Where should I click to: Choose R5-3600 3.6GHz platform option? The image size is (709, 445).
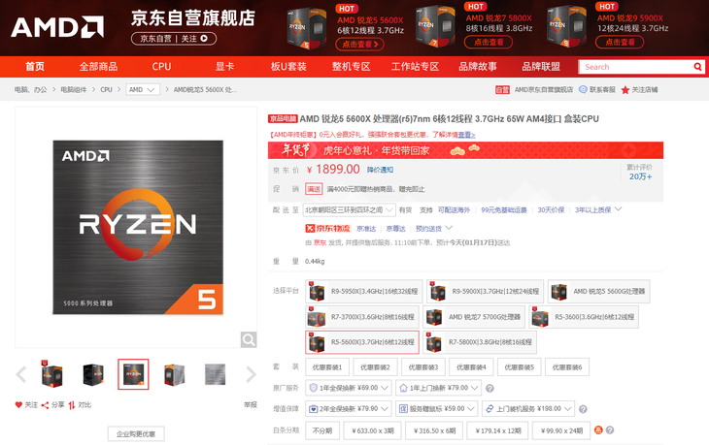[584, 317]
